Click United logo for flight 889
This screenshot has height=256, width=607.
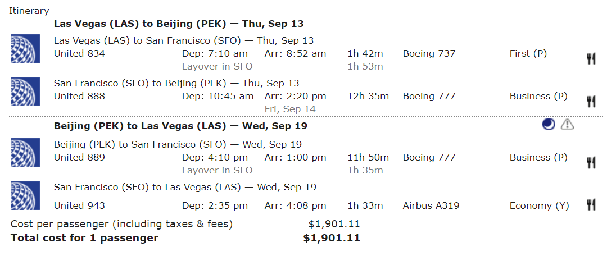tap(25, 153)
